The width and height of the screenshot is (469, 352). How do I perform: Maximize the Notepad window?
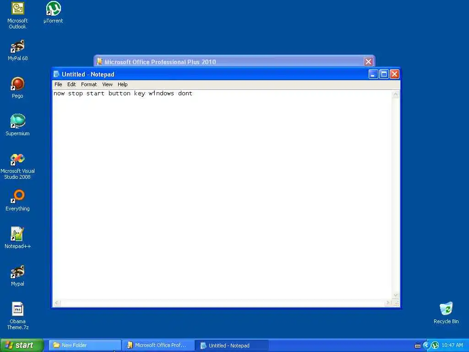click(x=384, y=74)
